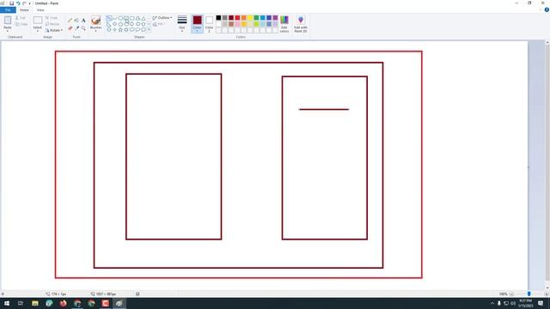Open File Explorer from the taskbar

click(35, 303)
